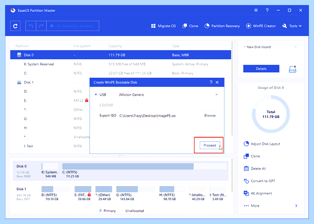Click the new disk drive icon

point(293,69)
